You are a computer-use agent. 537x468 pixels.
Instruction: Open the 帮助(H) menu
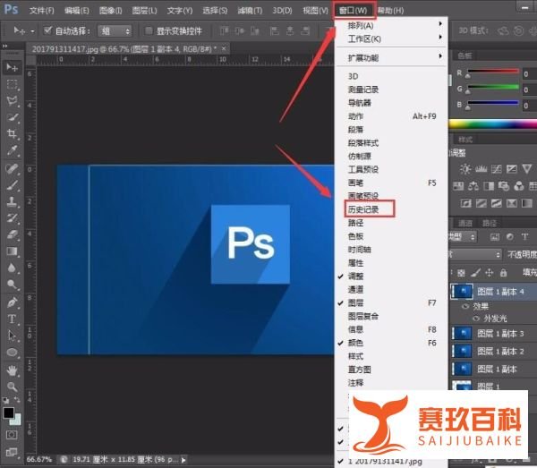coord(390,11)
